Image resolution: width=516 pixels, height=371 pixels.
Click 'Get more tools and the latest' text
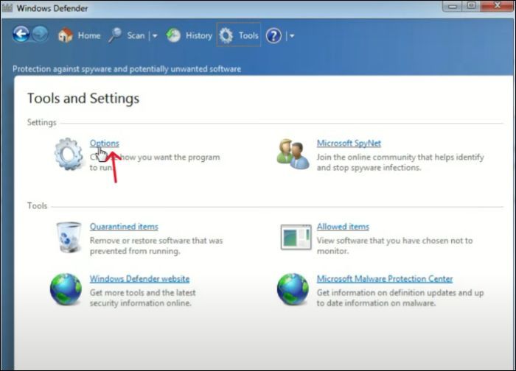coord(142,297)
